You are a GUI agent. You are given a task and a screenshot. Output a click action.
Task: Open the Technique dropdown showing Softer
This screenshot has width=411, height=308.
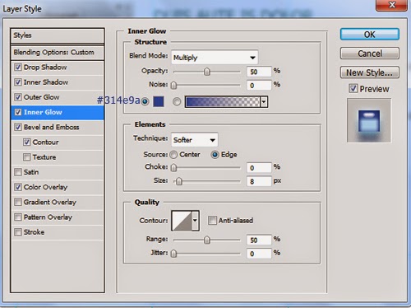[x=195, y=139]
